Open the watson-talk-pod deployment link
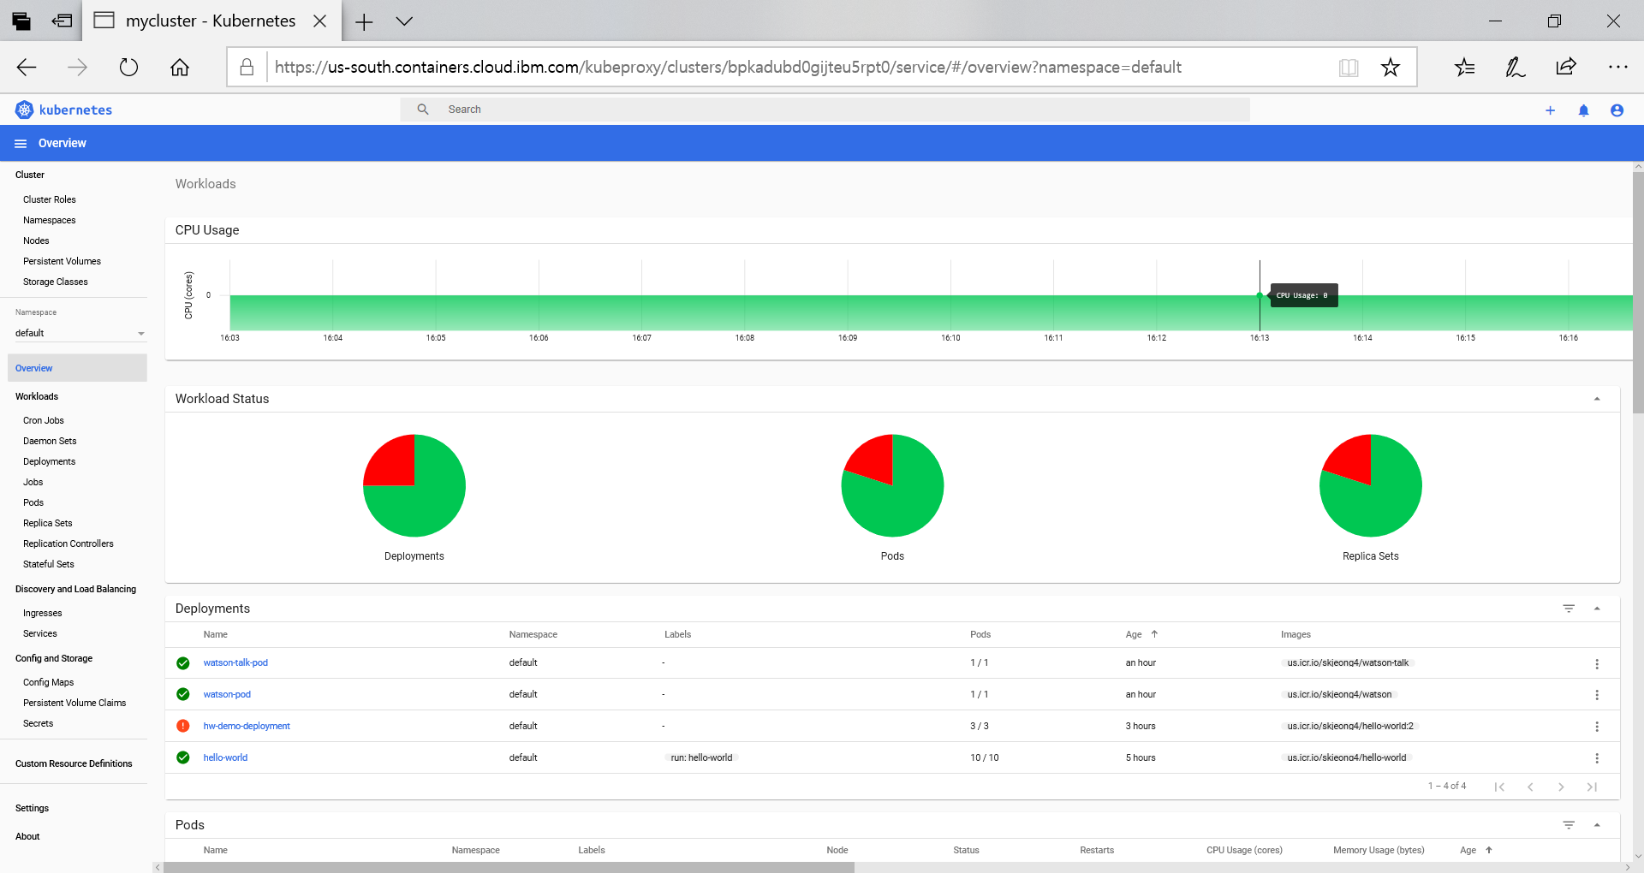 point(235,662)
